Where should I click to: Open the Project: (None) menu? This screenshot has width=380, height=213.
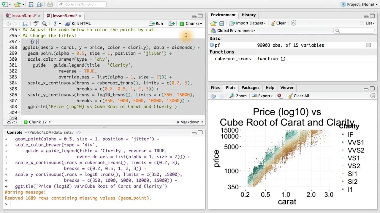point(359,4)
